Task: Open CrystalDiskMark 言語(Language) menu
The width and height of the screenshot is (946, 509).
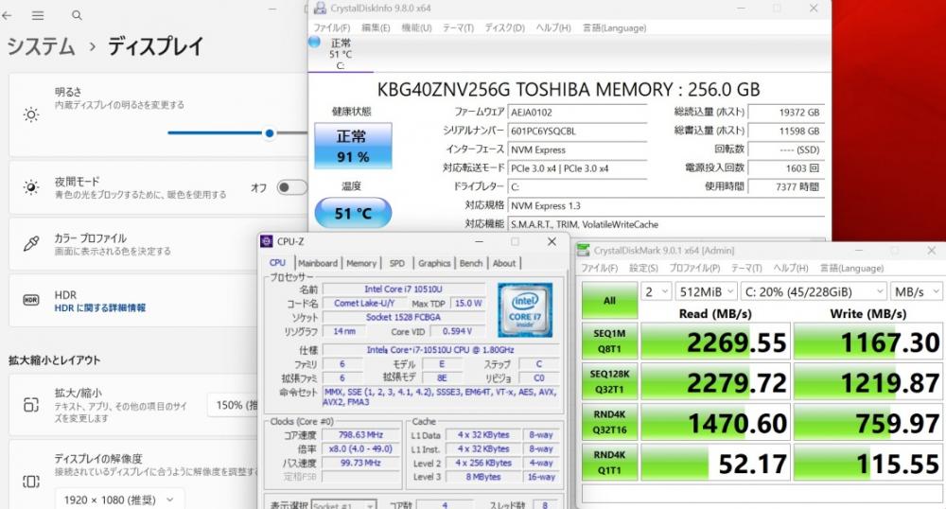Action: click(851, 268)
